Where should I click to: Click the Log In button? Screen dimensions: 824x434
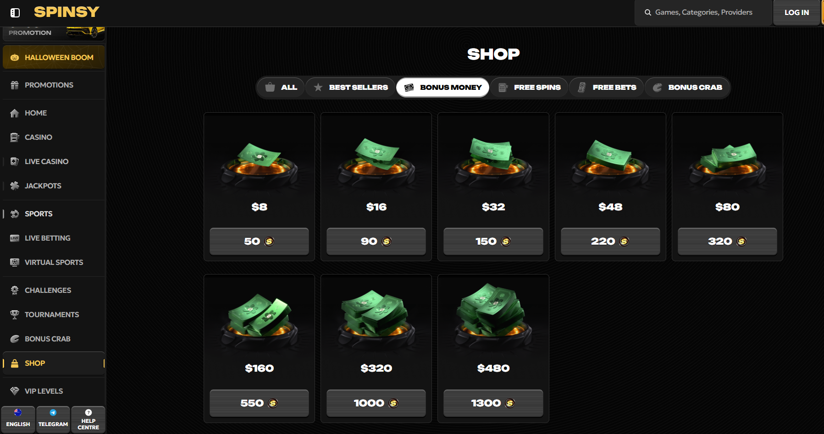(796, 13)
